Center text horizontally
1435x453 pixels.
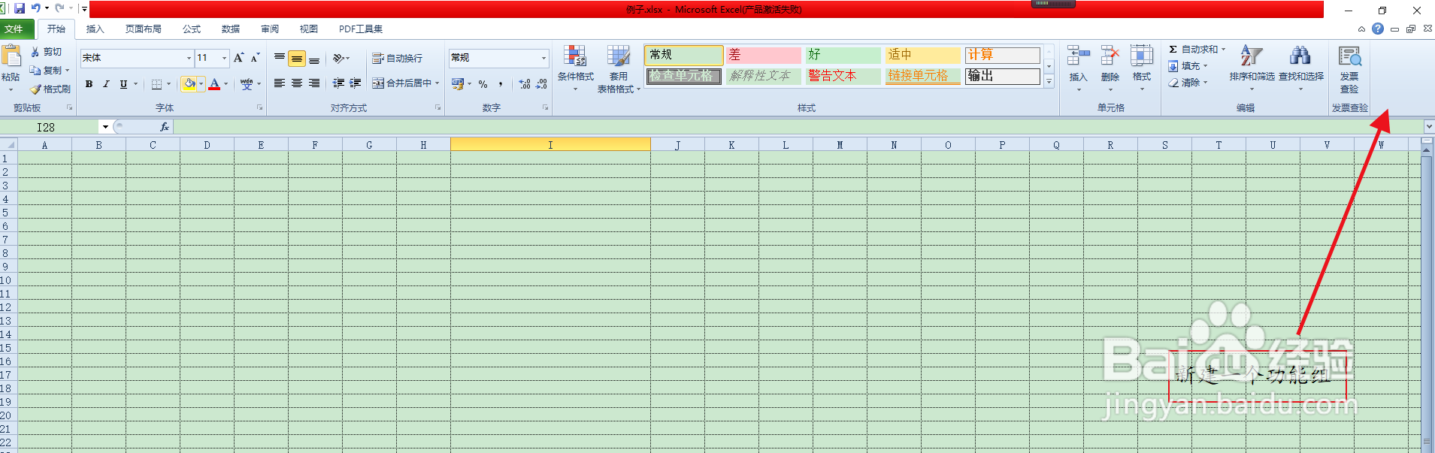coord(297,83)
